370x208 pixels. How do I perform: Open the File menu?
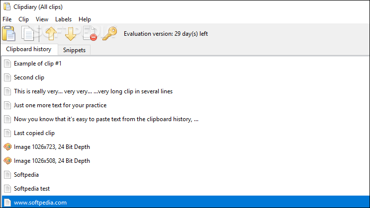click(7, 19)
